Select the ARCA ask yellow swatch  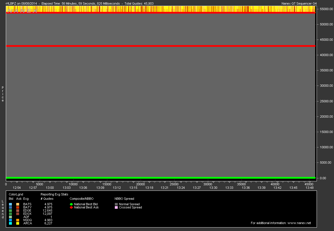click(x=18, y=223)
